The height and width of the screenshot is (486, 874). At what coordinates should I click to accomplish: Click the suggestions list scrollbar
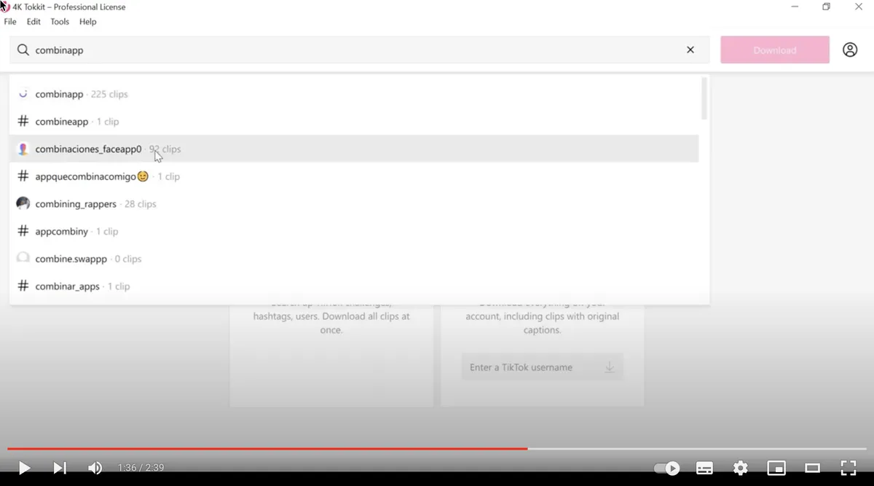(704, 98)
